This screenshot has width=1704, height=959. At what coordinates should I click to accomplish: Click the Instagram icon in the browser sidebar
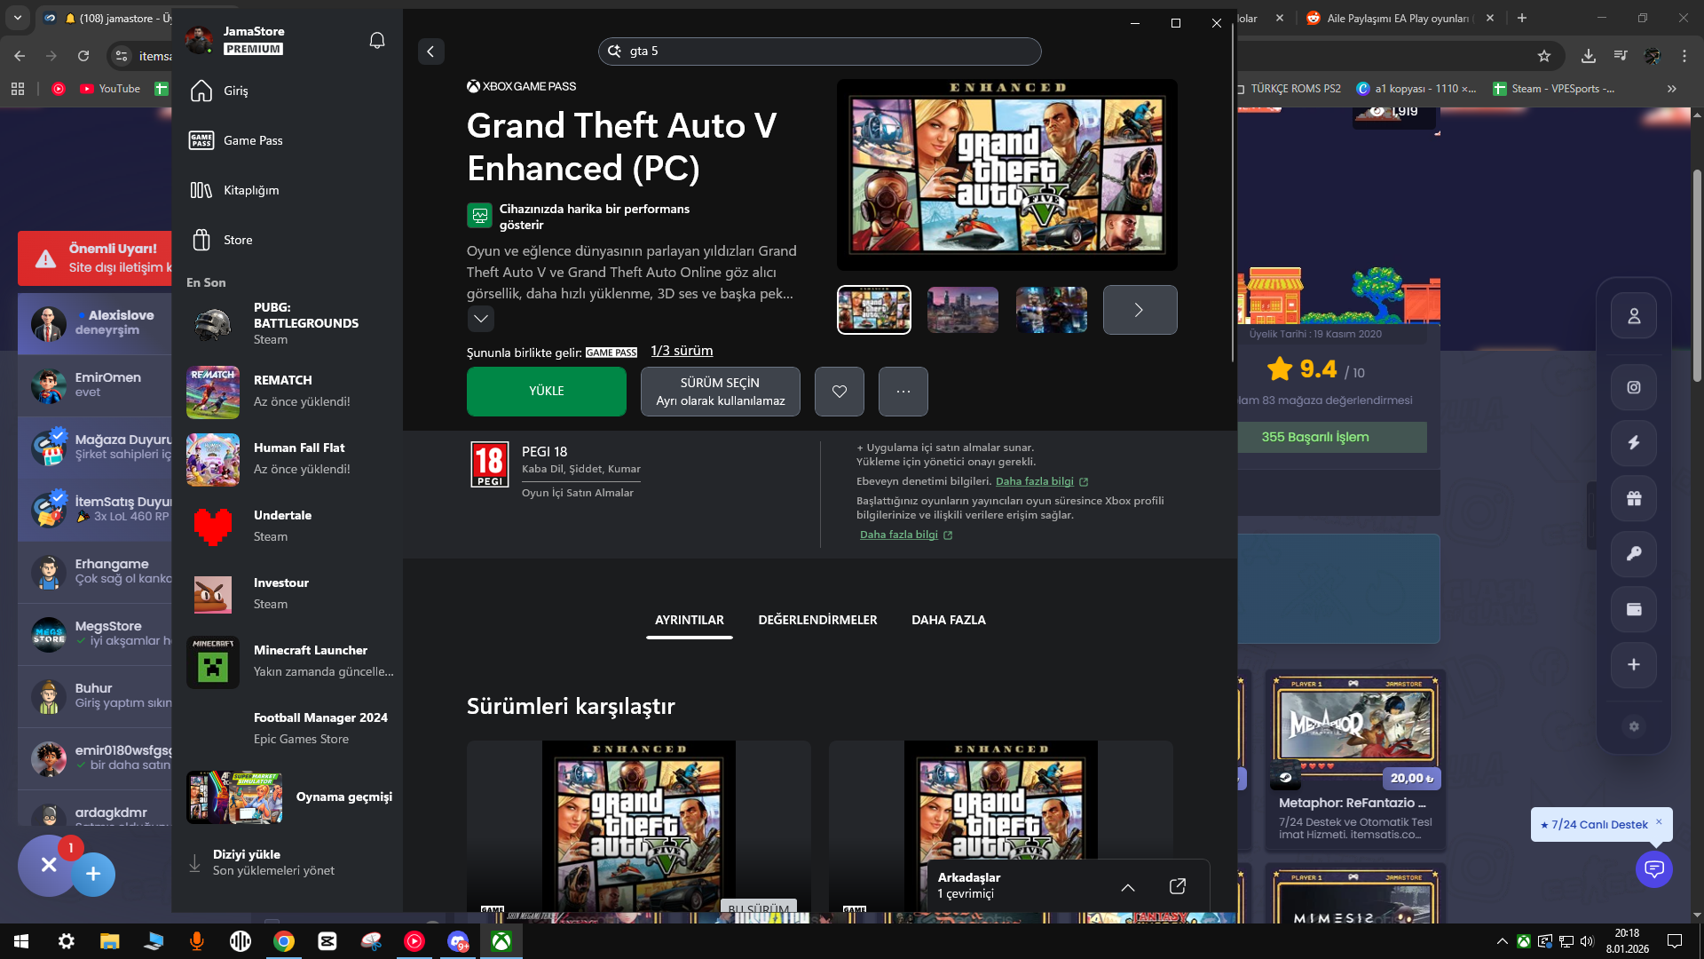(1634, 387)
